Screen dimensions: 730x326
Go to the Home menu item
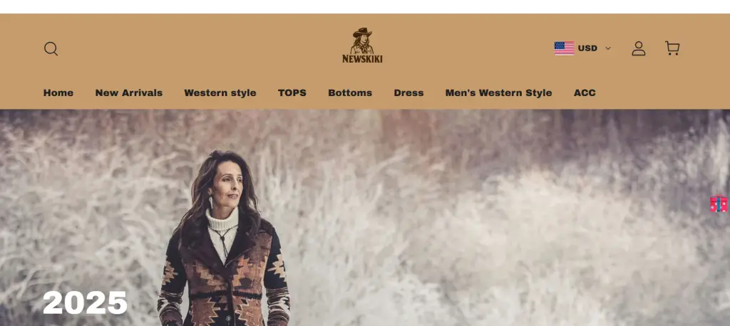(x=58, y=93)
